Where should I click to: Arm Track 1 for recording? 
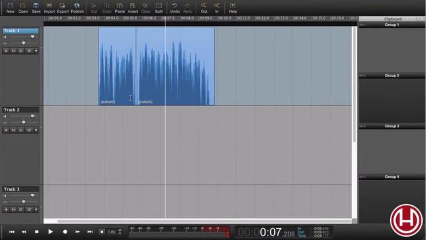[x=6, y=51]
